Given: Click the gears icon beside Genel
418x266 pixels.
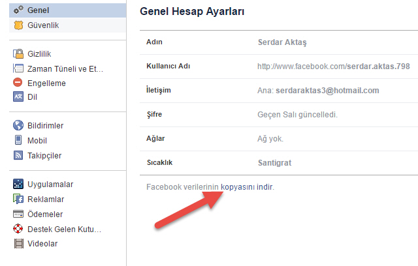Looking at the screenshot, I should coord(18,10).
